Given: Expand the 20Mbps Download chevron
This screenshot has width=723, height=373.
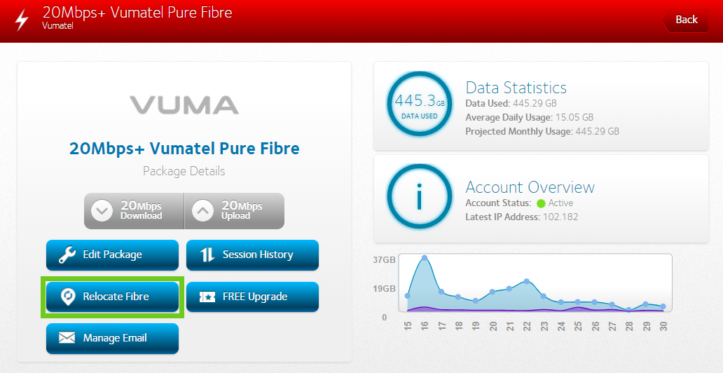Looking at the screenshot, I should [x=102, y=211].
